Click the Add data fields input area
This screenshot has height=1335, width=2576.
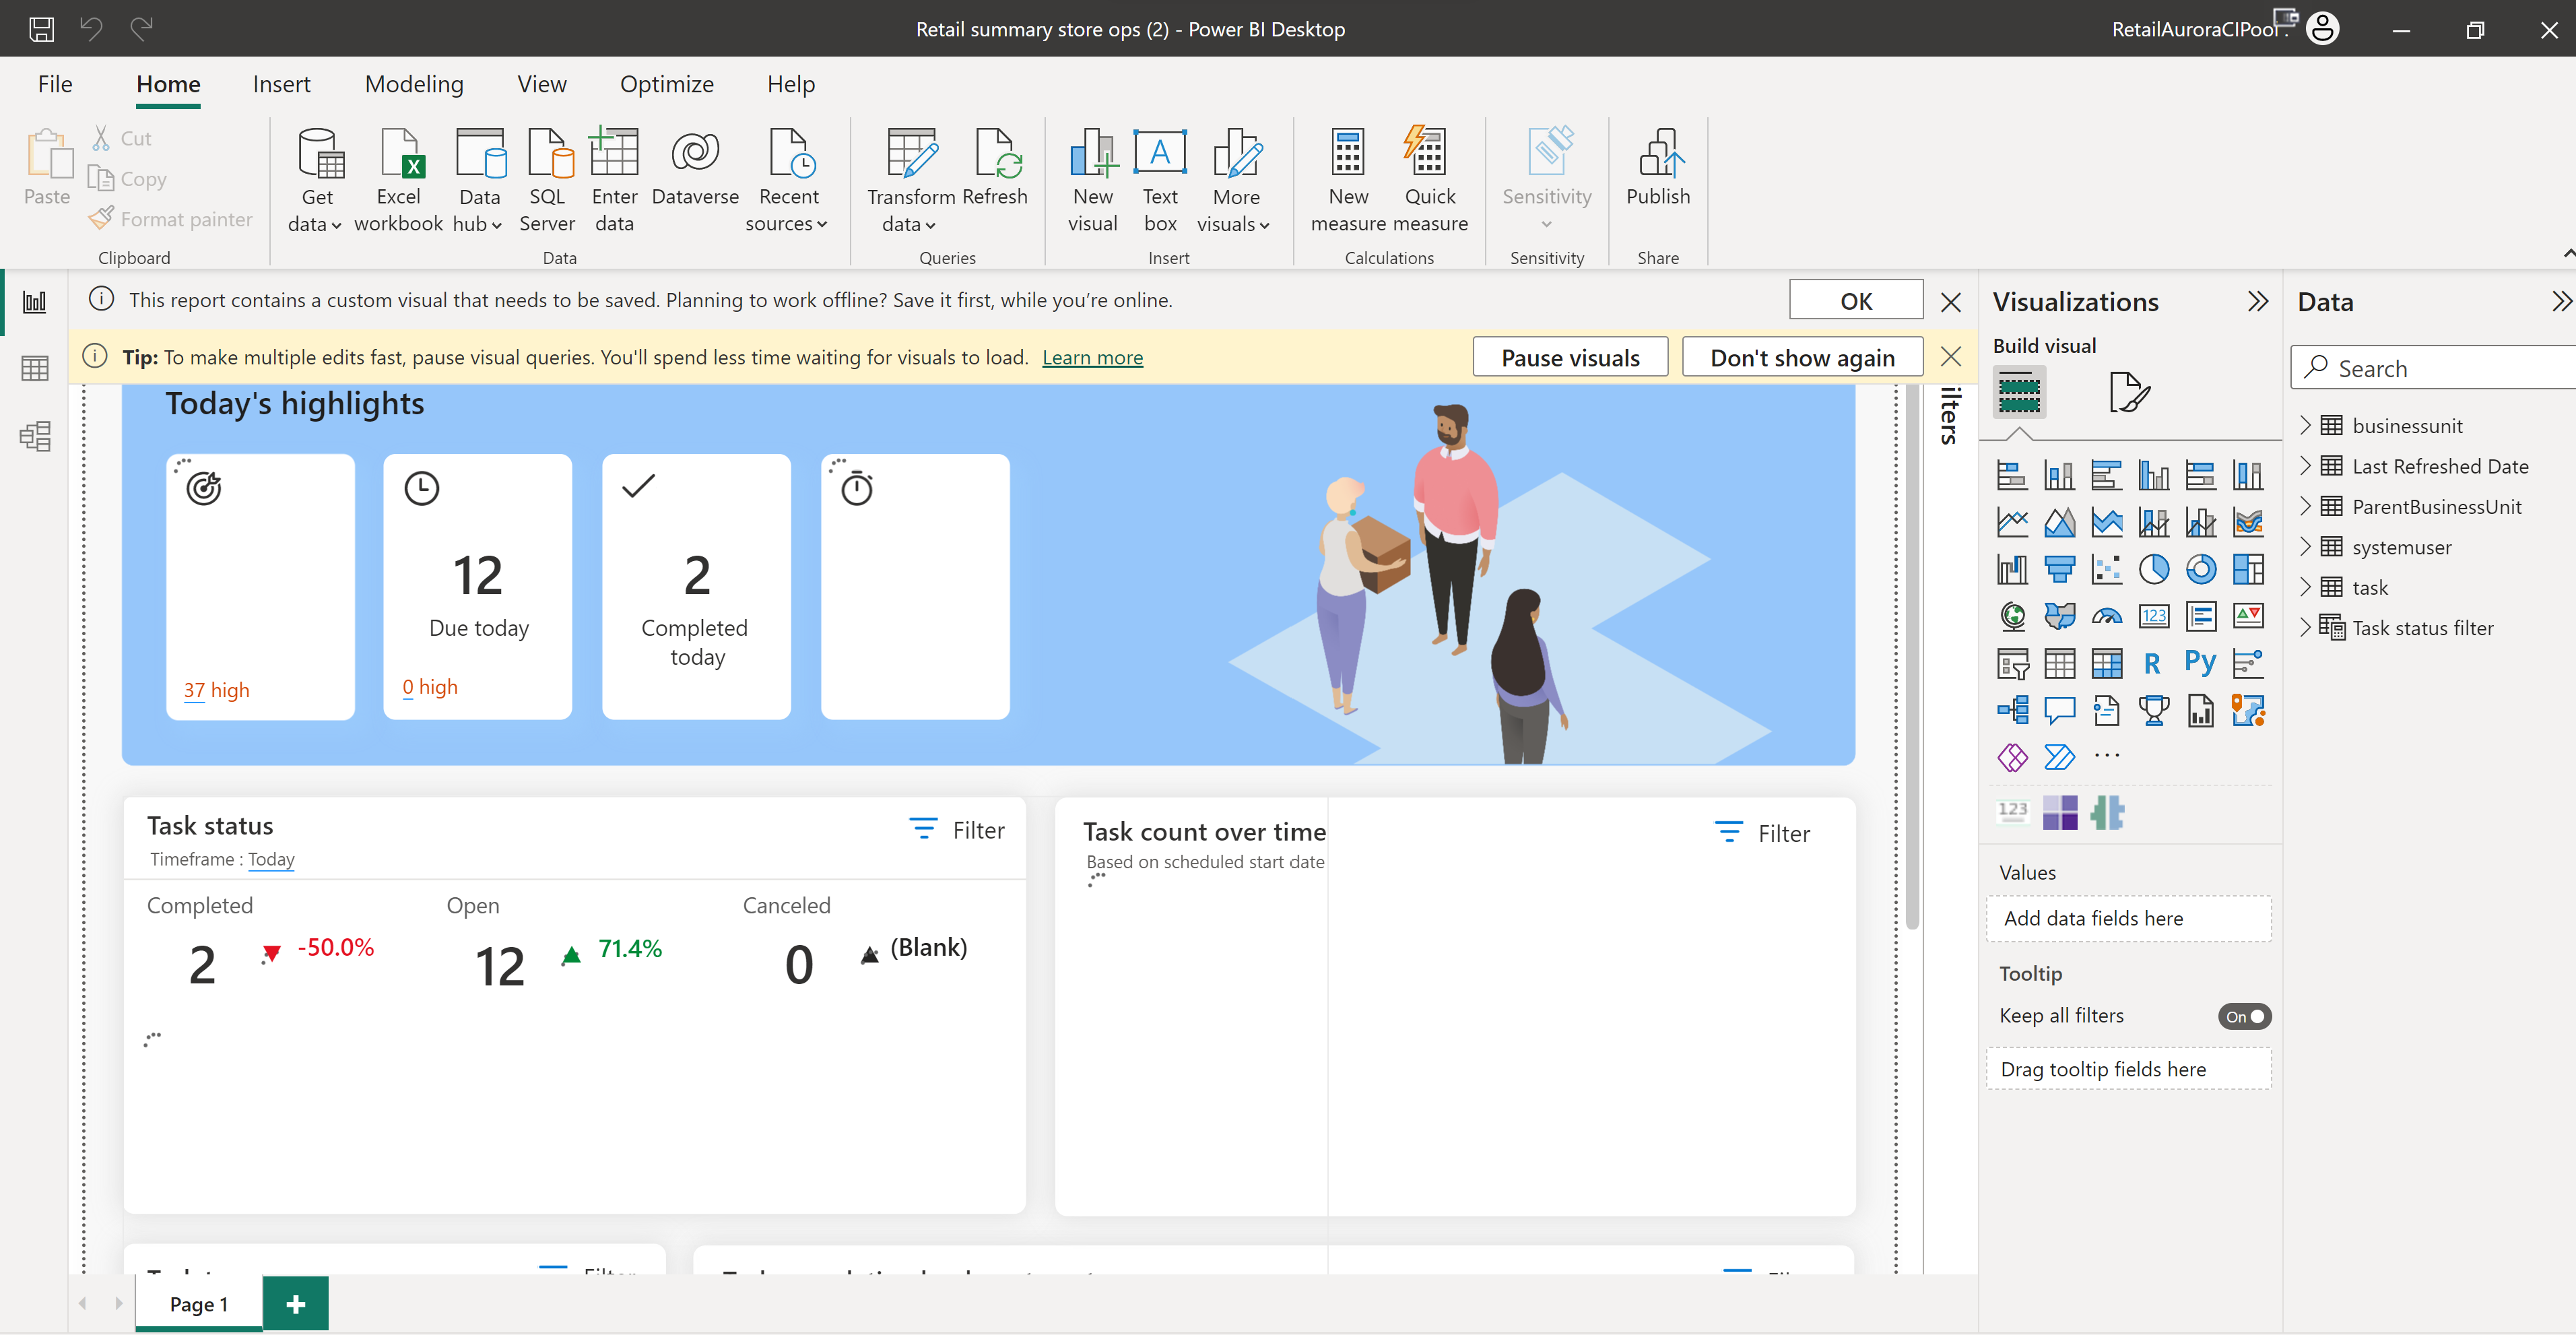(2132, 918)
